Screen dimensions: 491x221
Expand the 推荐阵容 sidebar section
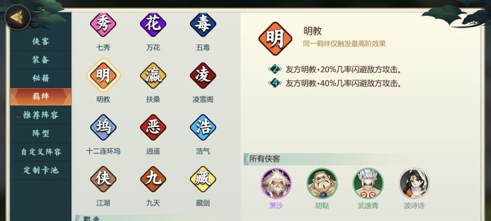click(x=41, y=115)
